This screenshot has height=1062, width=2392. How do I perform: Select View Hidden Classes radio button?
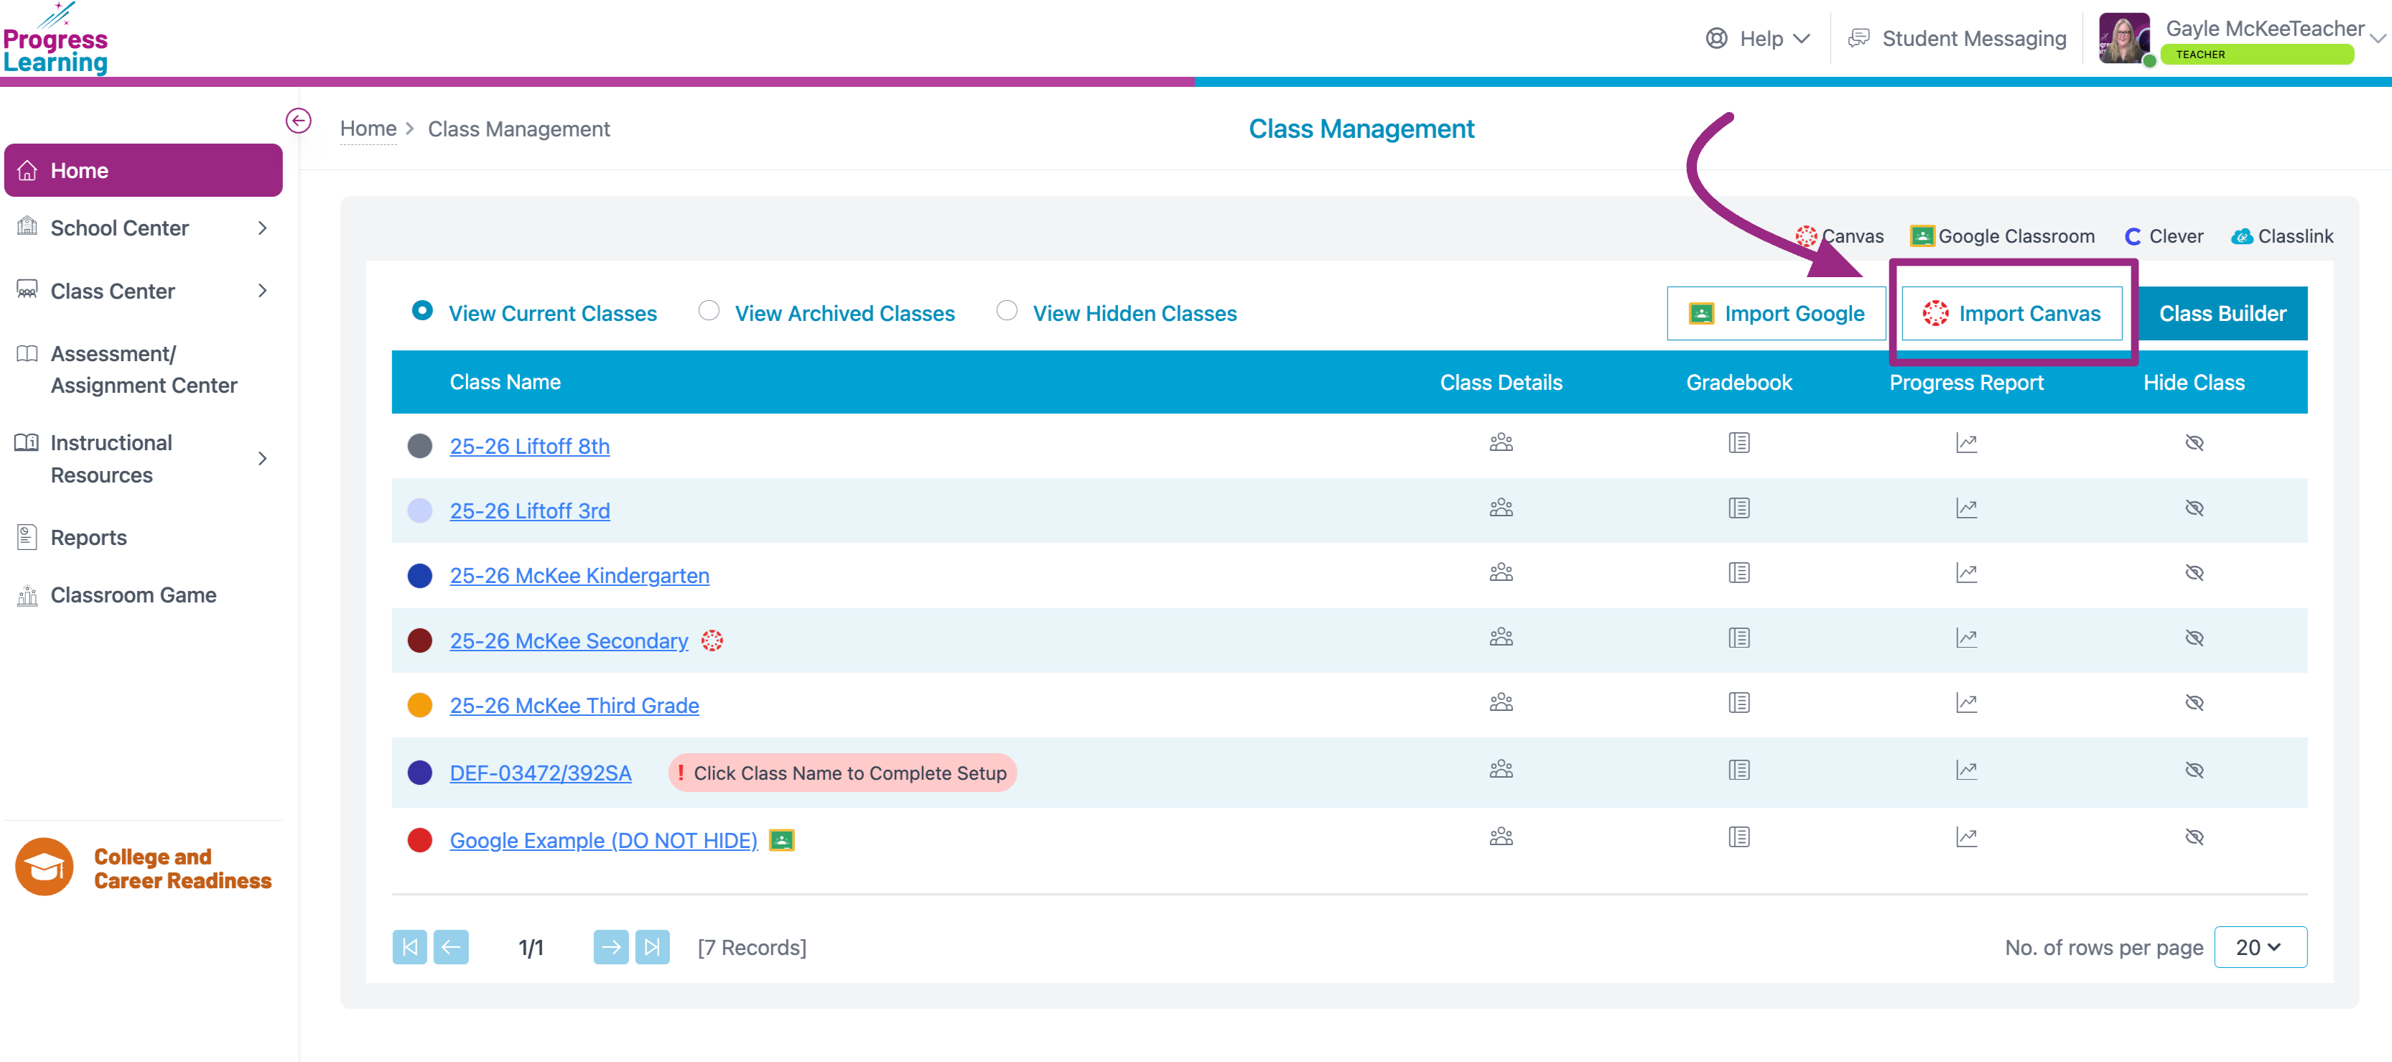1007,310
